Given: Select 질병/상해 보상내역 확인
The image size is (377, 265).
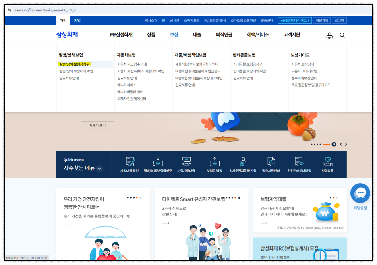Looking at the screenshot, I should tap(76, 71).
